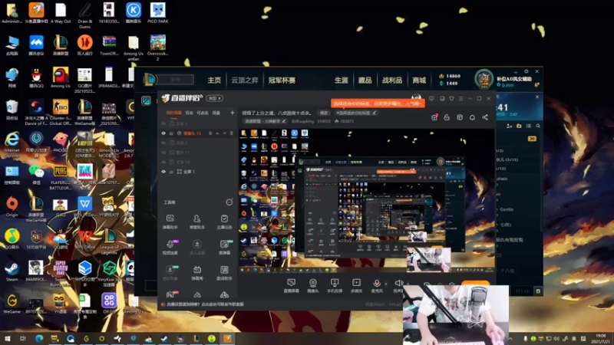Select the 全屏 1 source row
Viewport: 614px width, 345px height.
click(x=198, y=171)
